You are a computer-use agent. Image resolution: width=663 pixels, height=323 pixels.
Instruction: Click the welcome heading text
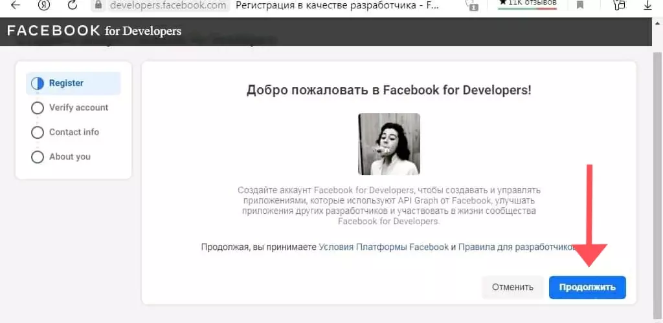click(x=389, y=90)
